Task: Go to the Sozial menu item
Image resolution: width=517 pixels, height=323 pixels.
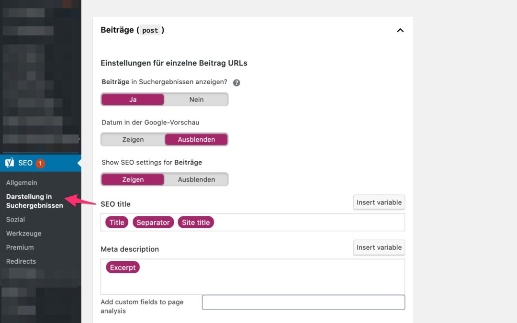Action: [x=15, y=220]
